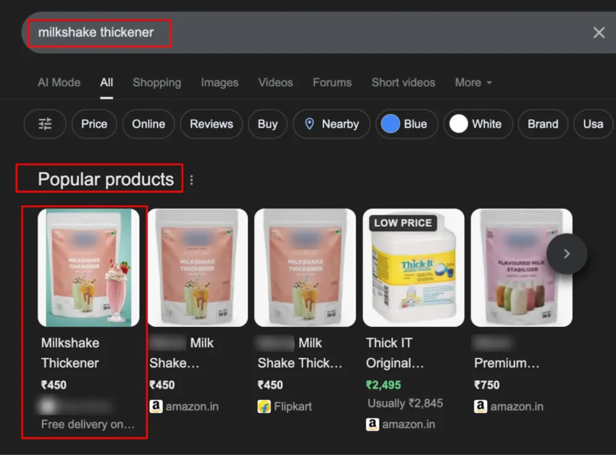Switch to the Shopping tab
Viewport: 616px width, 455px height.
pyautogui.click(x=156, y=82)
